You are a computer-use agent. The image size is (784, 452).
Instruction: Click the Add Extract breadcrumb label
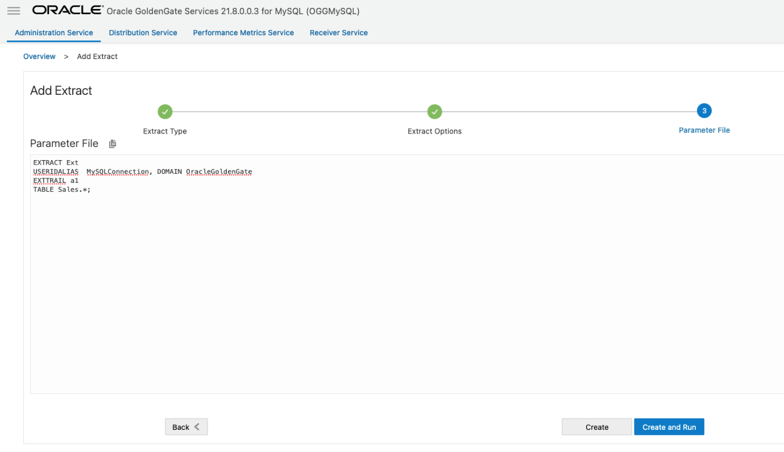click(97, 56)
